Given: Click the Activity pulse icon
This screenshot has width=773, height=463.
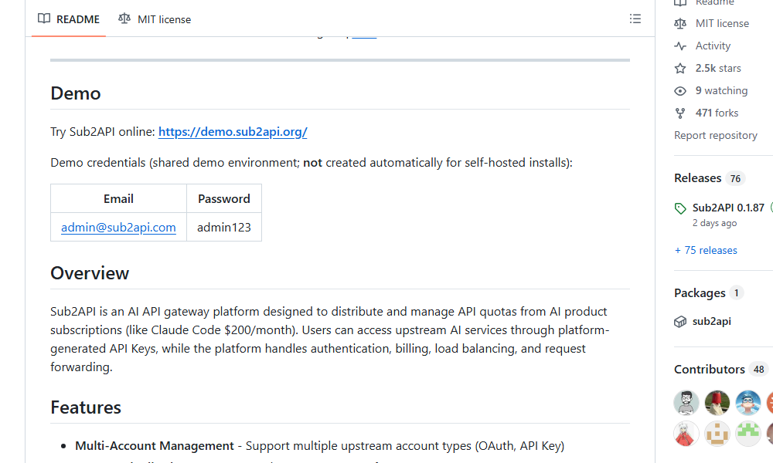Looking at the screenshot, I should click(680, 46).
